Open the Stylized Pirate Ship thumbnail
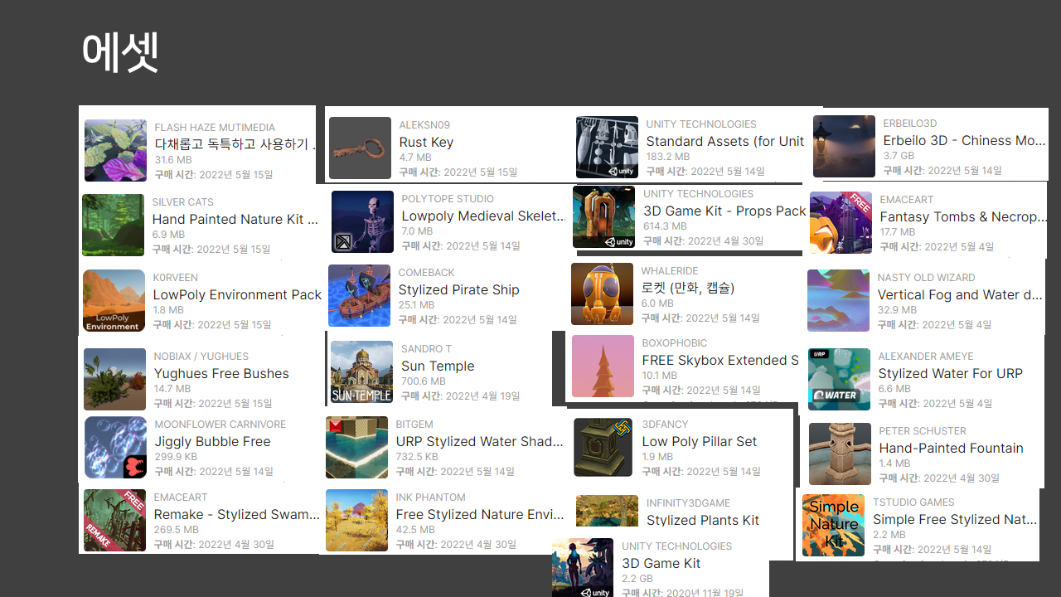The height and width of the screenshot is (597, 1061). coord(359,296)
